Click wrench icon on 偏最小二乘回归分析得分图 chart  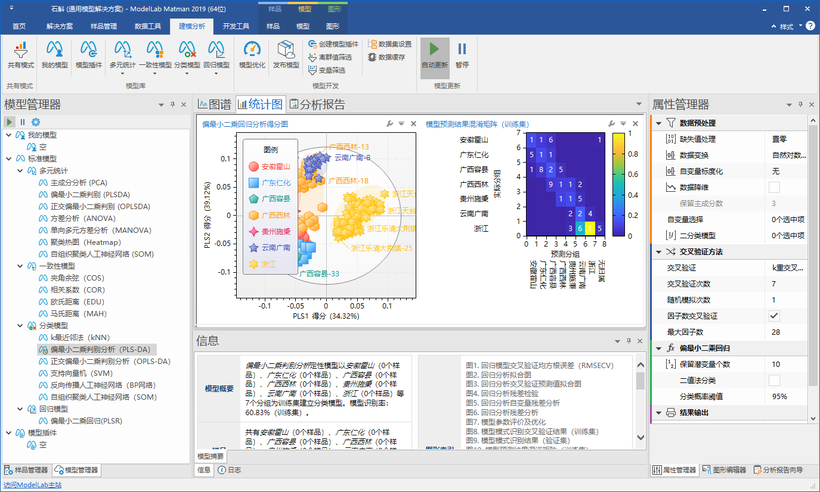pyautogui.click(x=390, y=124)
